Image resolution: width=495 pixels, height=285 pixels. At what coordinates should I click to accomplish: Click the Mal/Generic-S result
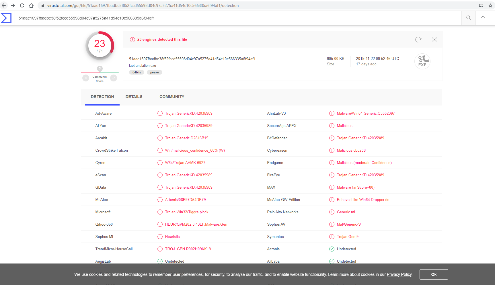[349, 224]
